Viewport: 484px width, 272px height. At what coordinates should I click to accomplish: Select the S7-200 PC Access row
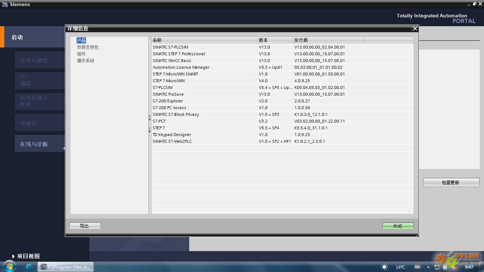coord(282,108)
